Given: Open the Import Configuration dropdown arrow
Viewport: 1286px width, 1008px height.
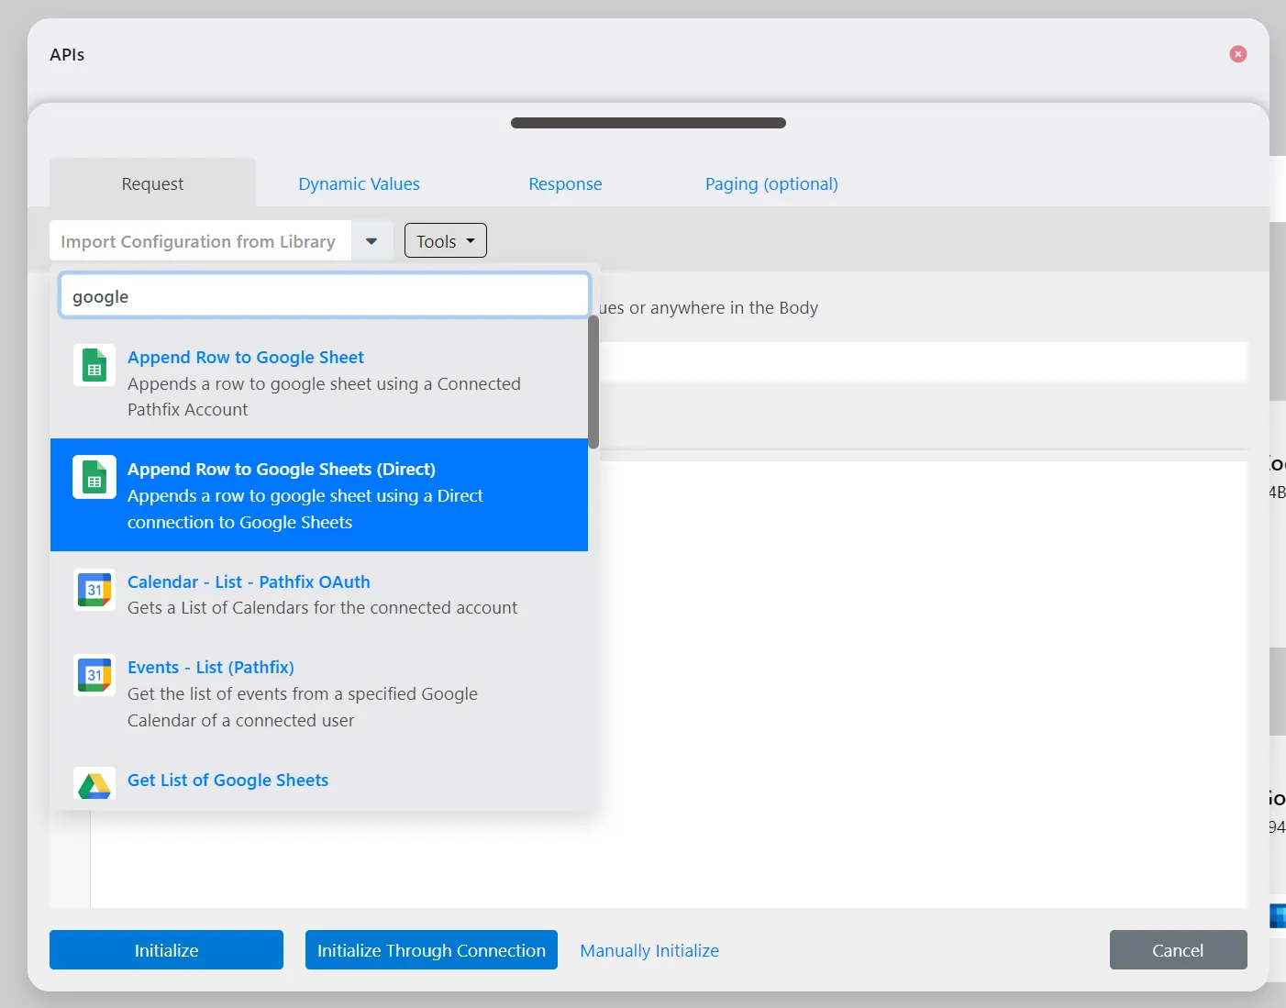Looking at the screenshot, I should tap(371, 241).
